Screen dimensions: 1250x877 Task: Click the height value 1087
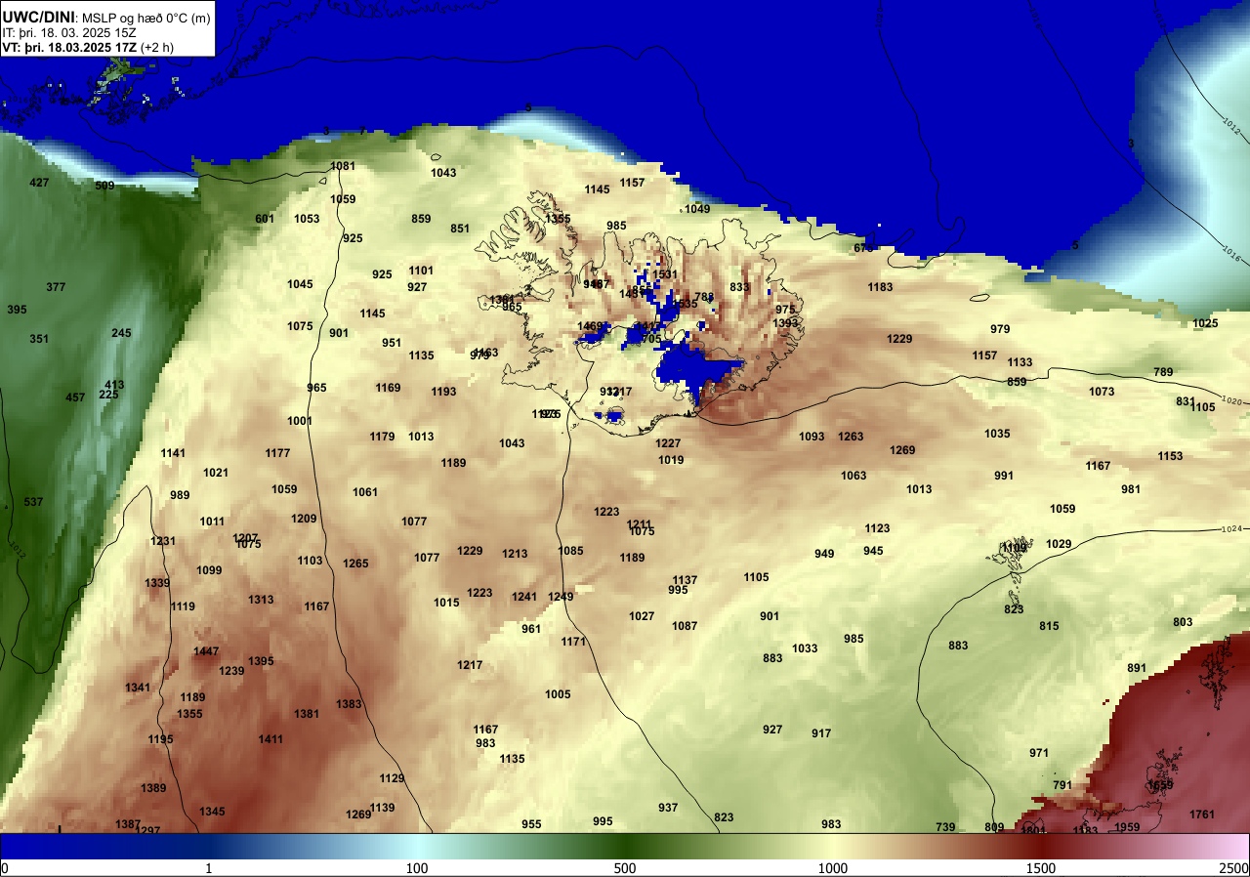[x=685, y=626]
